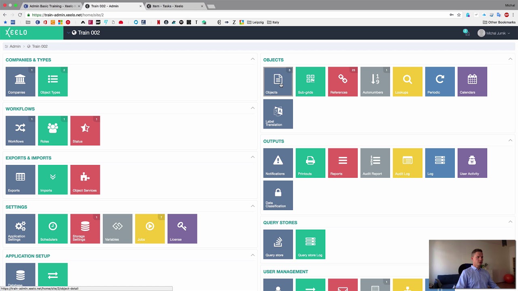
Task: Open the Object Types tile
Action: point(53,82)
